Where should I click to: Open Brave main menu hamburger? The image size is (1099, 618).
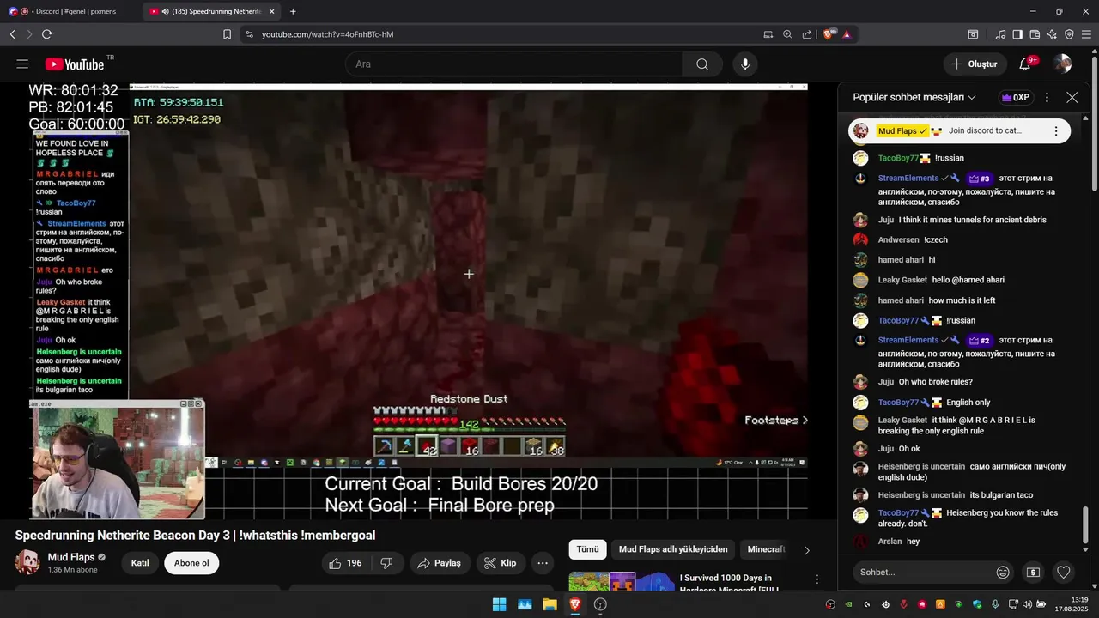pos(1086,34)
